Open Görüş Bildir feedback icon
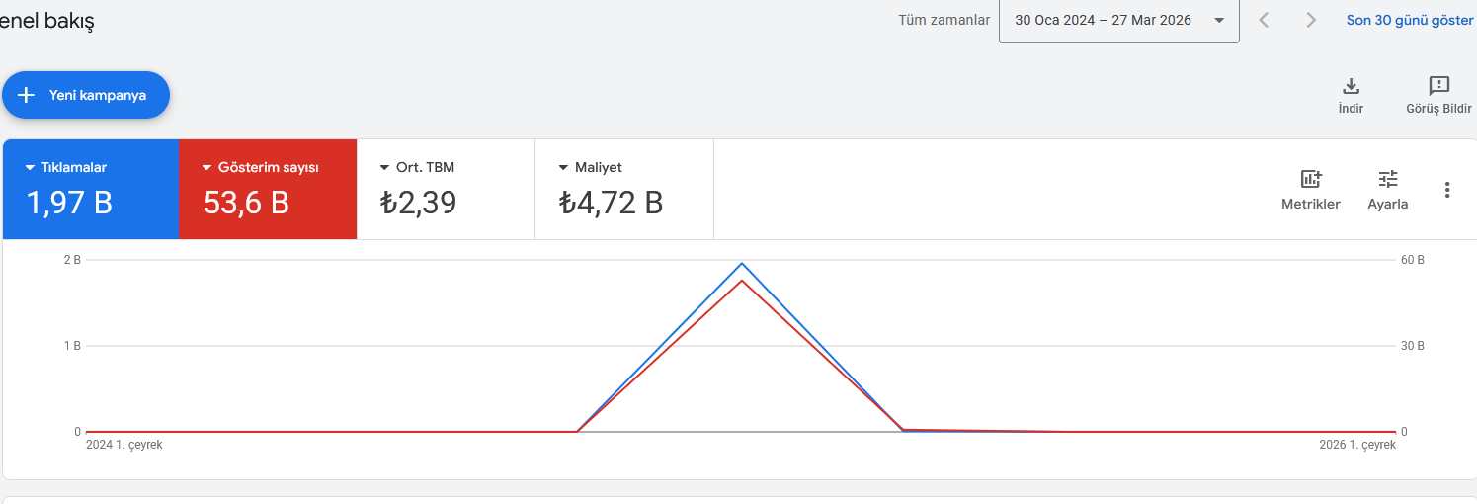 pos(1439,86)
